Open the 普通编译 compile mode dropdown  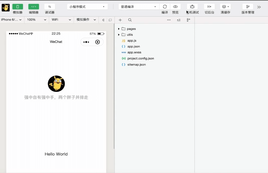point(139,7)
